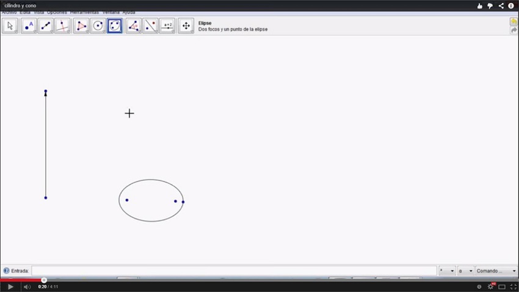Select the New Point tool
519x292 pixels.
click(28, 26)
